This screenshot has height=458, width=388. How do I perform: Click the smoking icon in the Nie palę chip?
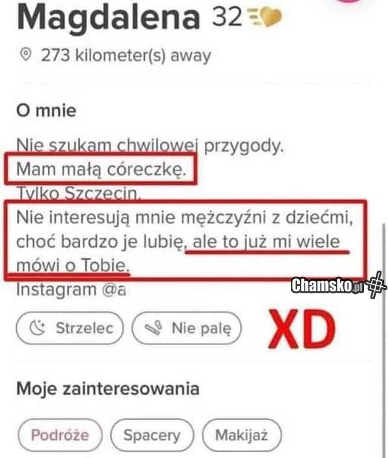tap(153, 329)
